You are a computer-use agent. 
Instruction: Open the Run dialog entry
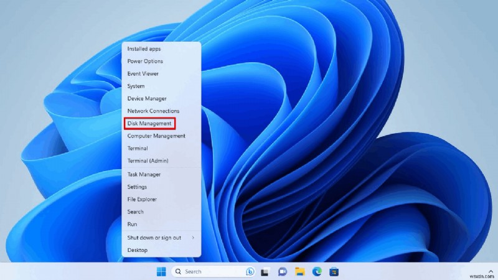pos(161,224)
